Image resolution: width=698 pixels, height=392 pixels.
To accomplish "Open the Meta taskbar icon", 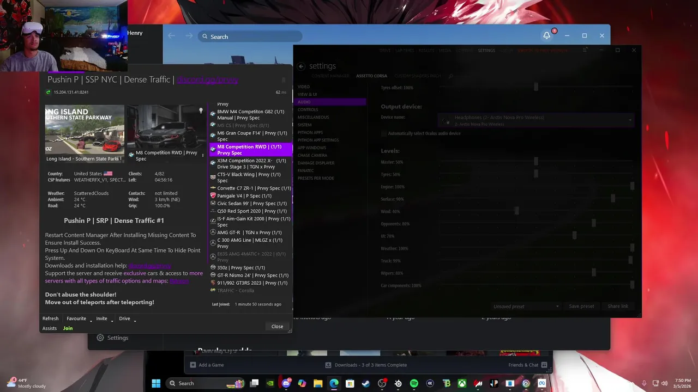I will click(x=542, y=383).
